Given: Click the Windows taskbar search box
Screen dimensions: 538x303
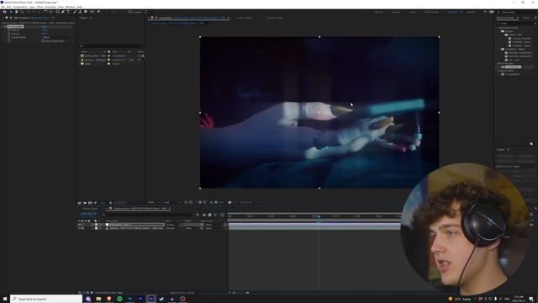Looking at the screenshot, I should [46, 299].
